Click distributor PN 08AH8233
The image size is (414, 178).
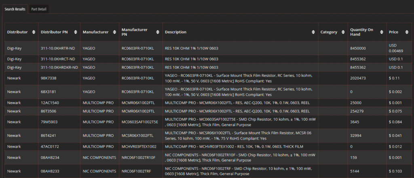50,171
